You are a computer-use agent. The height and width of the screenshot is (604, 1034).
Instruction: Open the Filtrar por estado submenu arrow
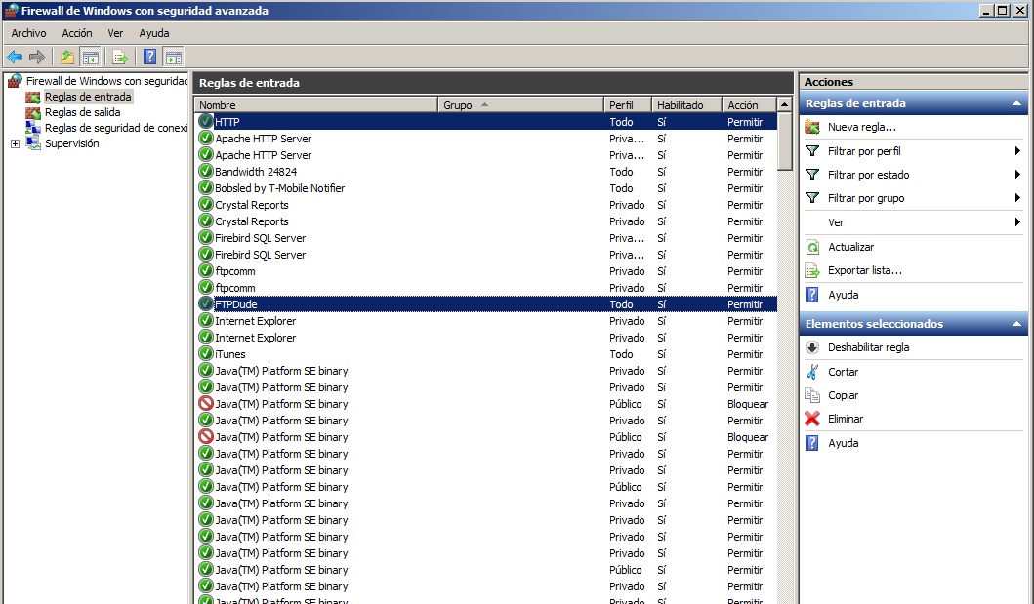[1017, 175]
